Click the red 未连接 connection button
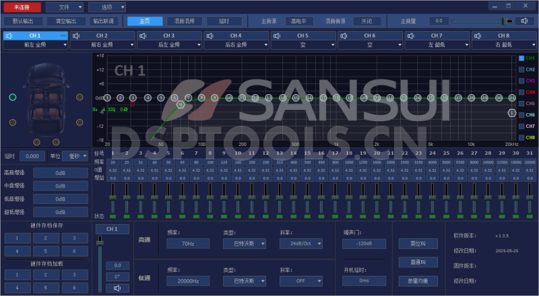Screen dimensions: 539x296 coord(22,7)
